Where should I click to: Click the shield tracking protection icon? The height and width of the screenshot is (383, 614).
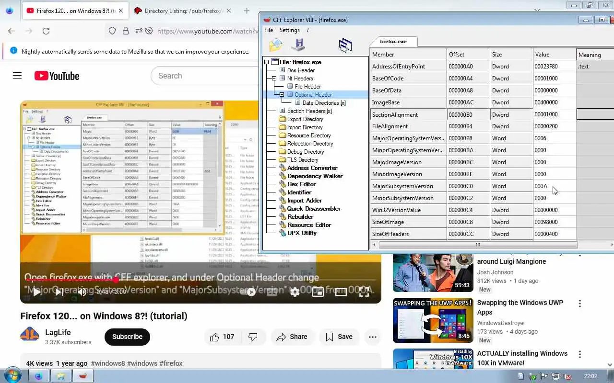[112, 31]
